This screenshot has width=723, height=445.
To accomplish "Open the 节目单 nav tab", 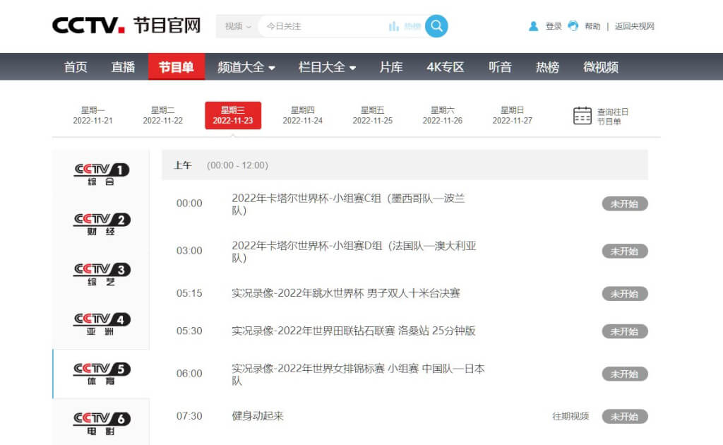I will coord(176,67).
